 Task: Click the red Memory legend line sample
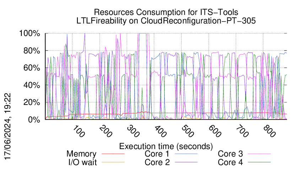point(113,154)
